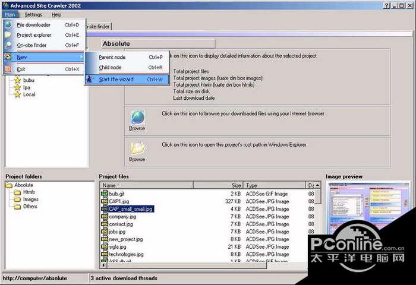The width and height of the screenshot is (416, 285).
Task: Expand the New submenu entry
Action: 44,57
